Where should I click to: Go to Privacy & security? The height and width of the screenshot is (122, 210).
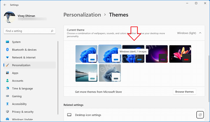(30, 112)
